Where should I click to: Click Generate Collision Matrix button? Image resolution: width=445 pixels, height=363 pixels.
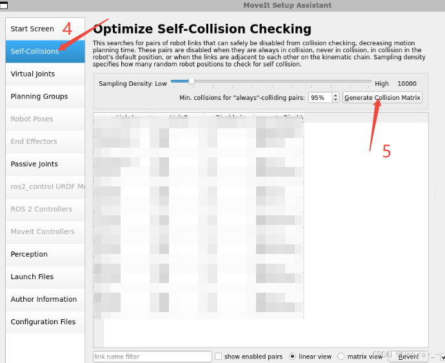(382, 97)
